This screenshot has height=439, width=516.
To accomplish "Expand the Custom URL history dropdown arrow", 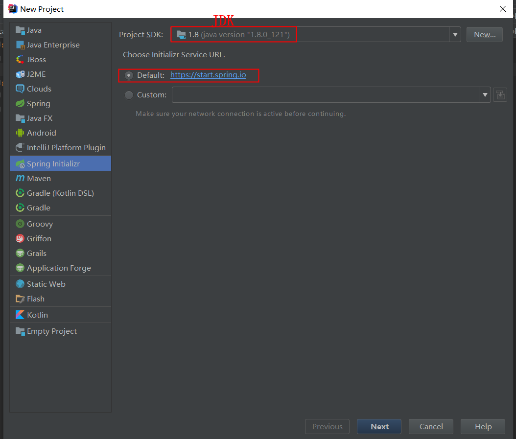I will 485,95.
